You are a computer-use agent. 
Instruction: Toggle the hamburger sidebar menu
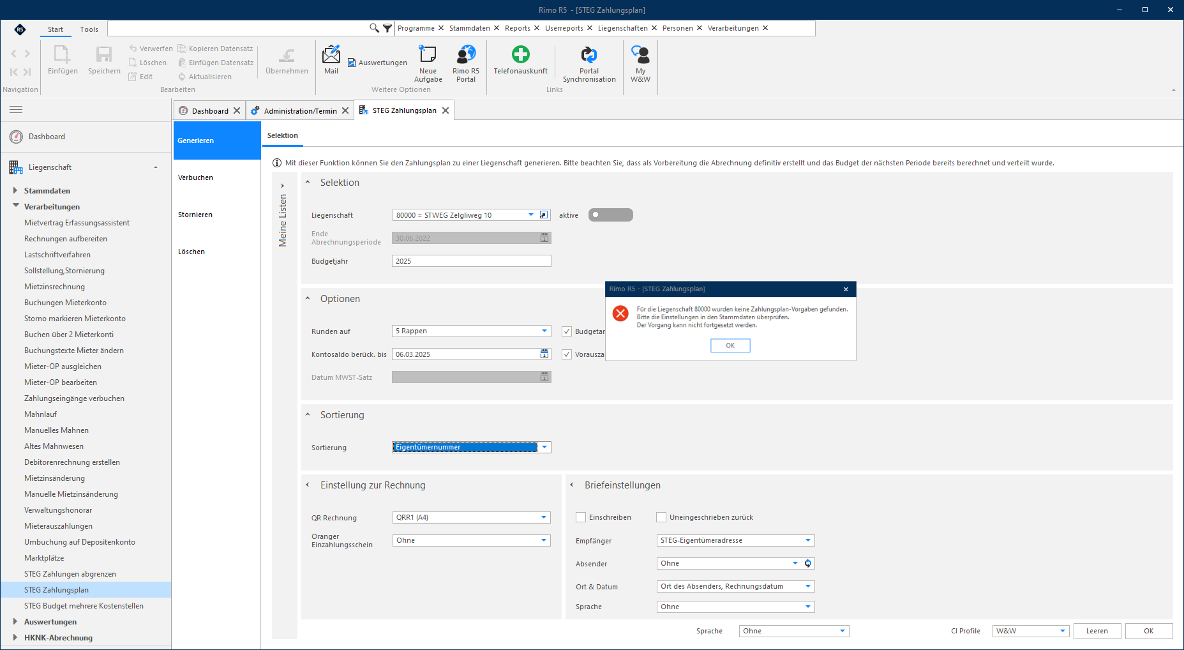(x=16, y=110)
